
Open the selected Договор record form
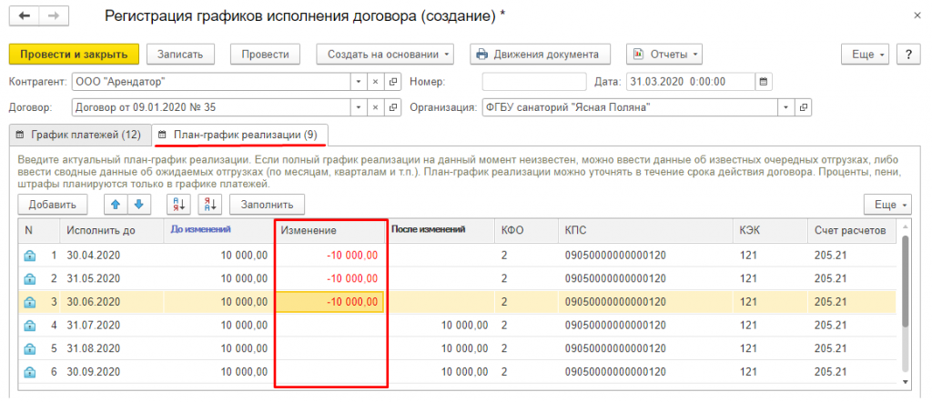point(393,107)
